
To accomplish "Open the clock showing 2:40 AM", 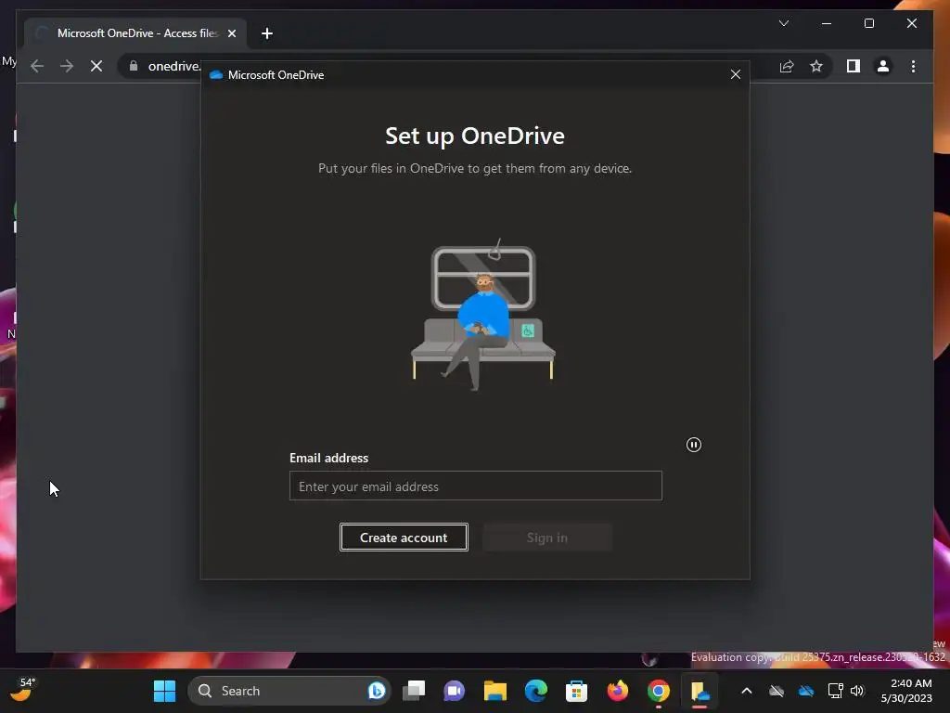I will point(906,691).
